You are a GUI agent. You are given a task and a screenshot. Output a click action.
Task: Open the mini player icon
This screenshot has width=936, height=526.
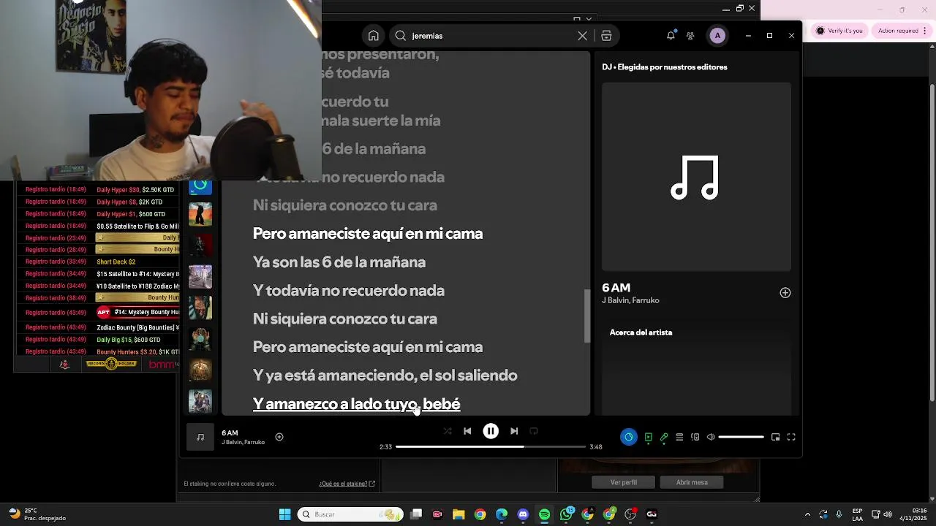(x=775, y=437)
